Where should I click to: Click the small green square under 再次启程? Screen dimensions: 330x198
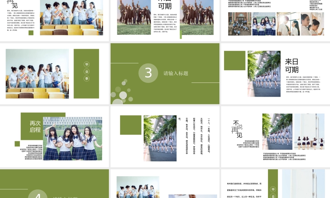[x=17, y=144]
